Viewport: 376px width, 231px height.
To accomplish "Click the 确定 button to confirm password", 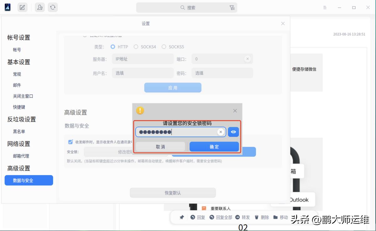I will point(214,146).
